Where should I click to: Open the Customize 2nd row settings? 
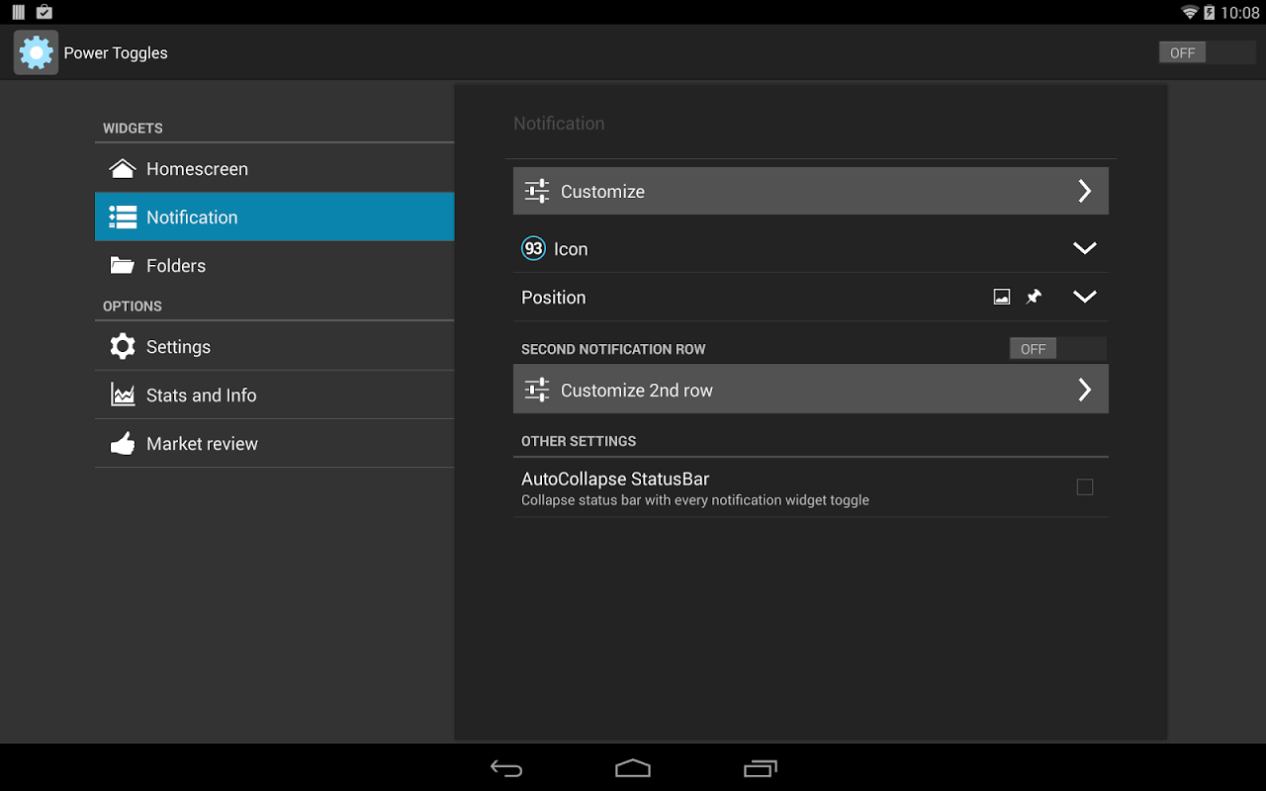pyautogui.click(x=810, y=389)
